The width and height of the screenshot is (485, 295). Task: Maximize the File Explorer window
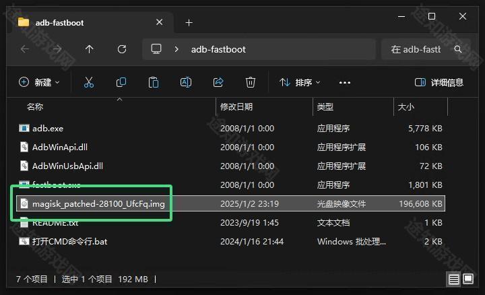(432, 16)
